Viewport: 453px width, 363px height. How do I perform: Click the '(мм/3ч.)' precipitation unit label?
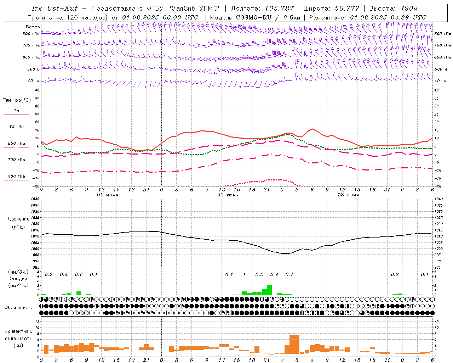coord(18,272)
